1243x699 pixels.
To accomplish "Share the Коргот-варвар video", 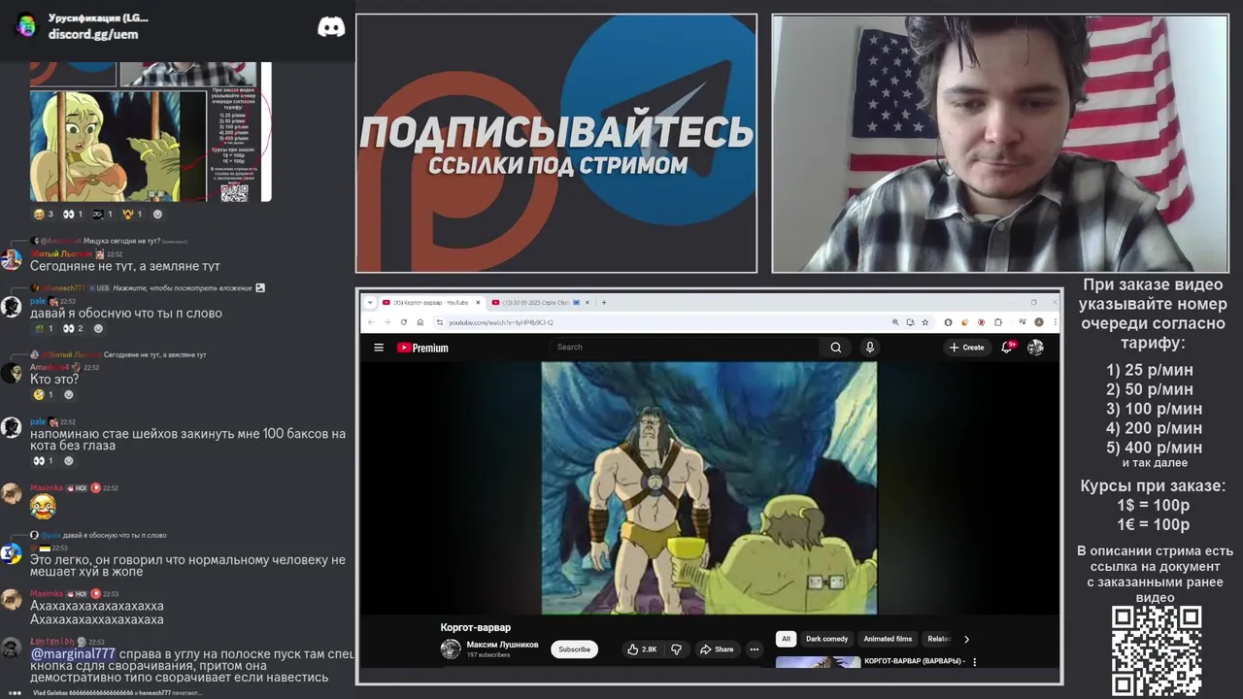I will (717, 649).
